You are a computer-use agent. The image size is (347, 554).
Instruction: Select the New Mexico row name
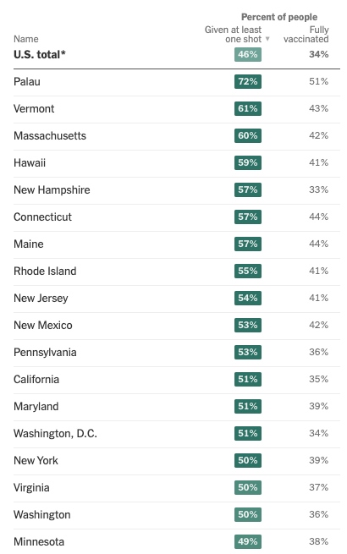coord(43,325)
